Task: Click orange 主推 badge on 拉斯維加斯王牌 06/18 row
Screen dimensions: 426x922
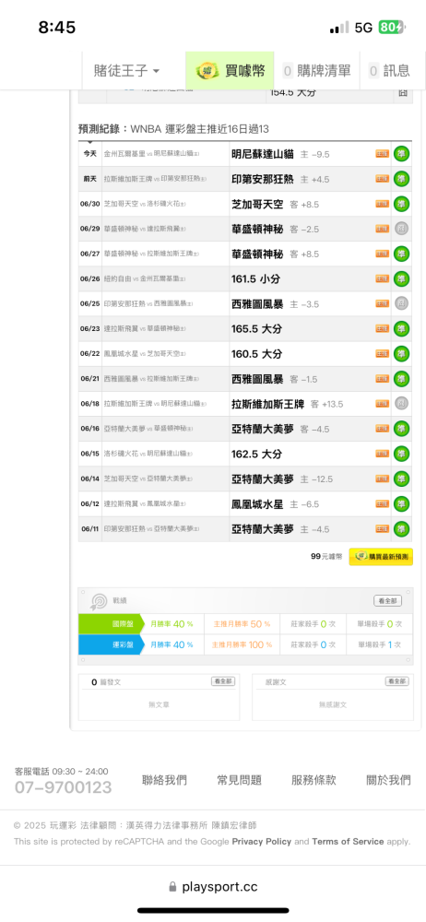Action: pos(383,404)
